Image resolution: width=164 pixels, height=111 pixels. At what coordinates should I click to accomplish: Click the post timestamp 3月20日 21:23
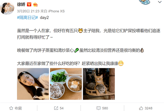pyautogui.click(x=28, y=11)
